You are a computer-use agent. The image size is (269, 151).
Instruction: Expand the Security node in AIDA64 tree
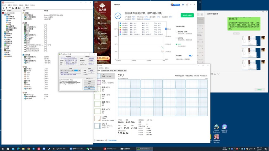point(3,51)
